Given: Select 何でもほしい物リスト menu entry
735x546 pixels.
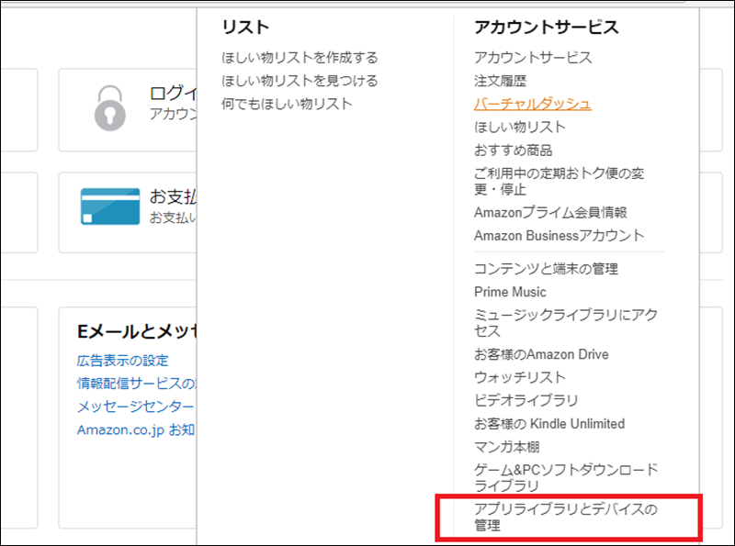Looking at the screenshot, I should tap(287, 104).
